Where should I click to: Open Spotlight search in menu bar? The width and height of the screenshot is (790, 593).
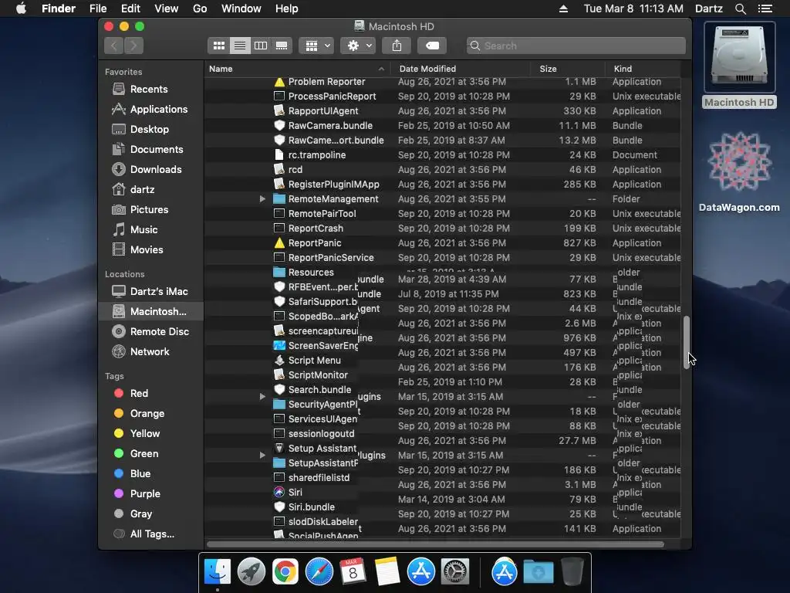pos(740,8)
